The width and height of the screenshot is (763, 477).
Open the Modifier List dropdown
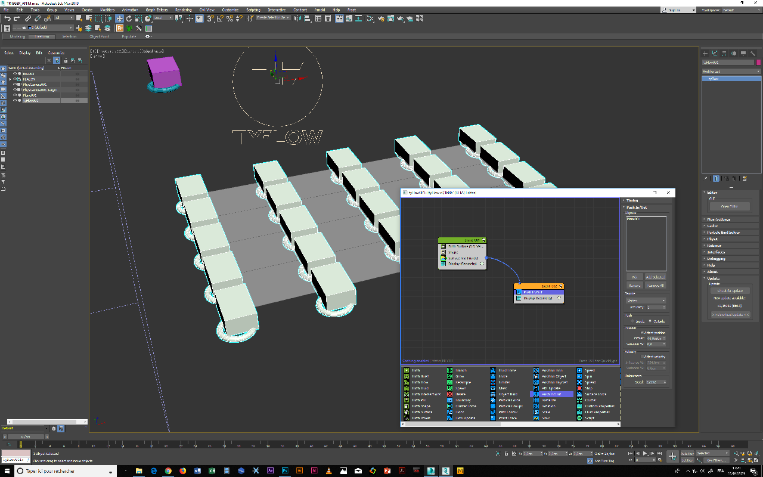[731, 72]
